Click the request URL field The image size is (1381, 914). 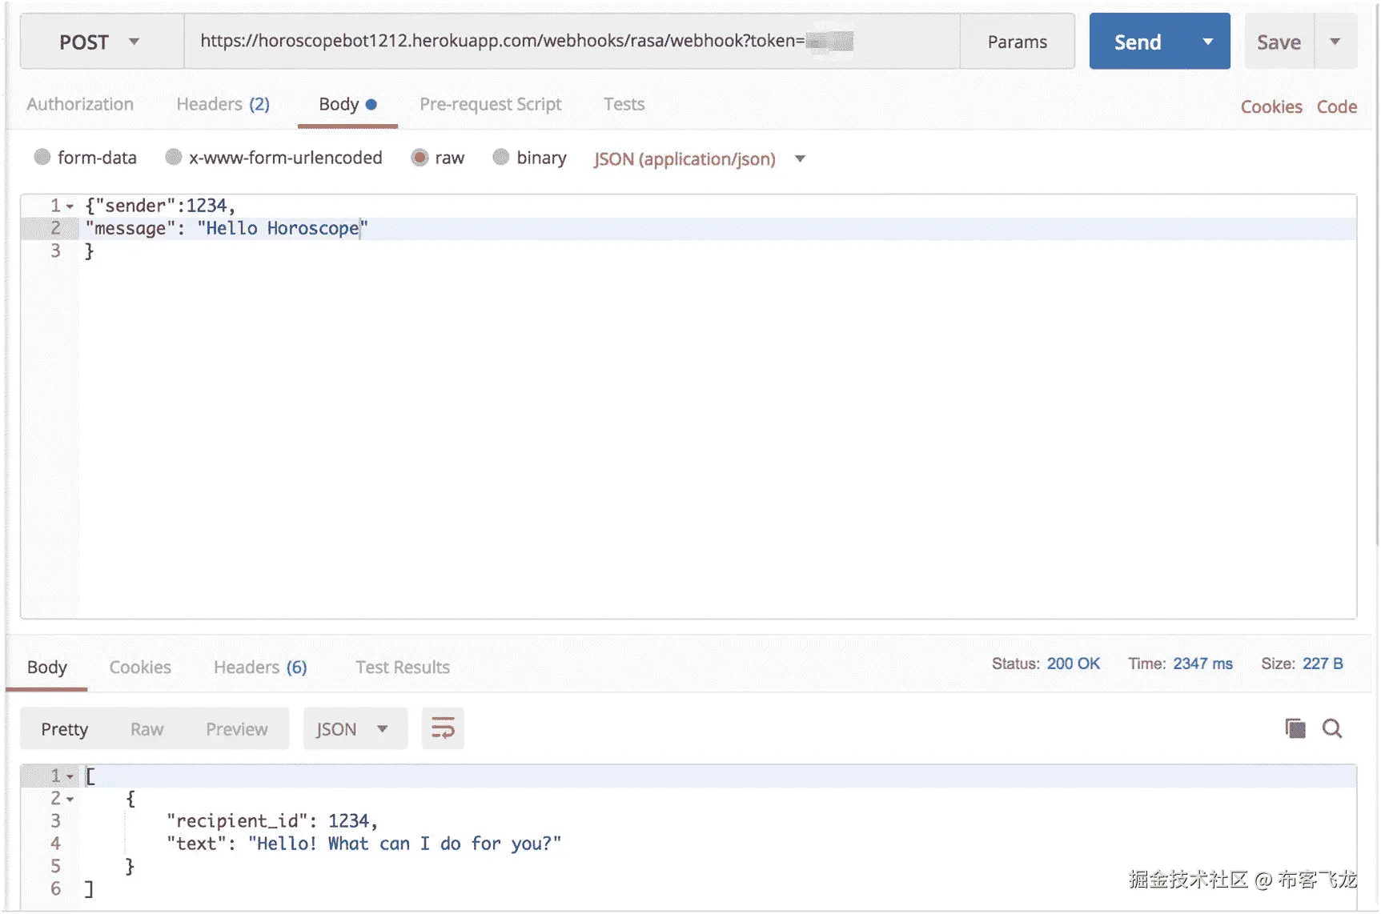coord(572,41)
